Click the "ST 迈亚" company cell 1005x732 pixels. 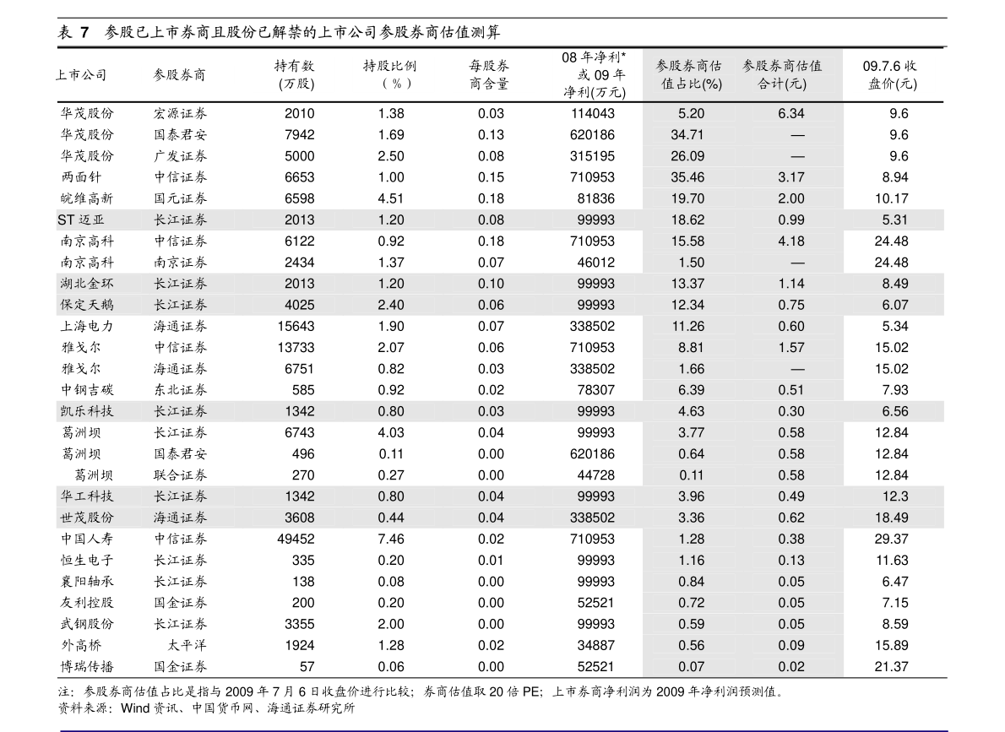tap(81, 220)
